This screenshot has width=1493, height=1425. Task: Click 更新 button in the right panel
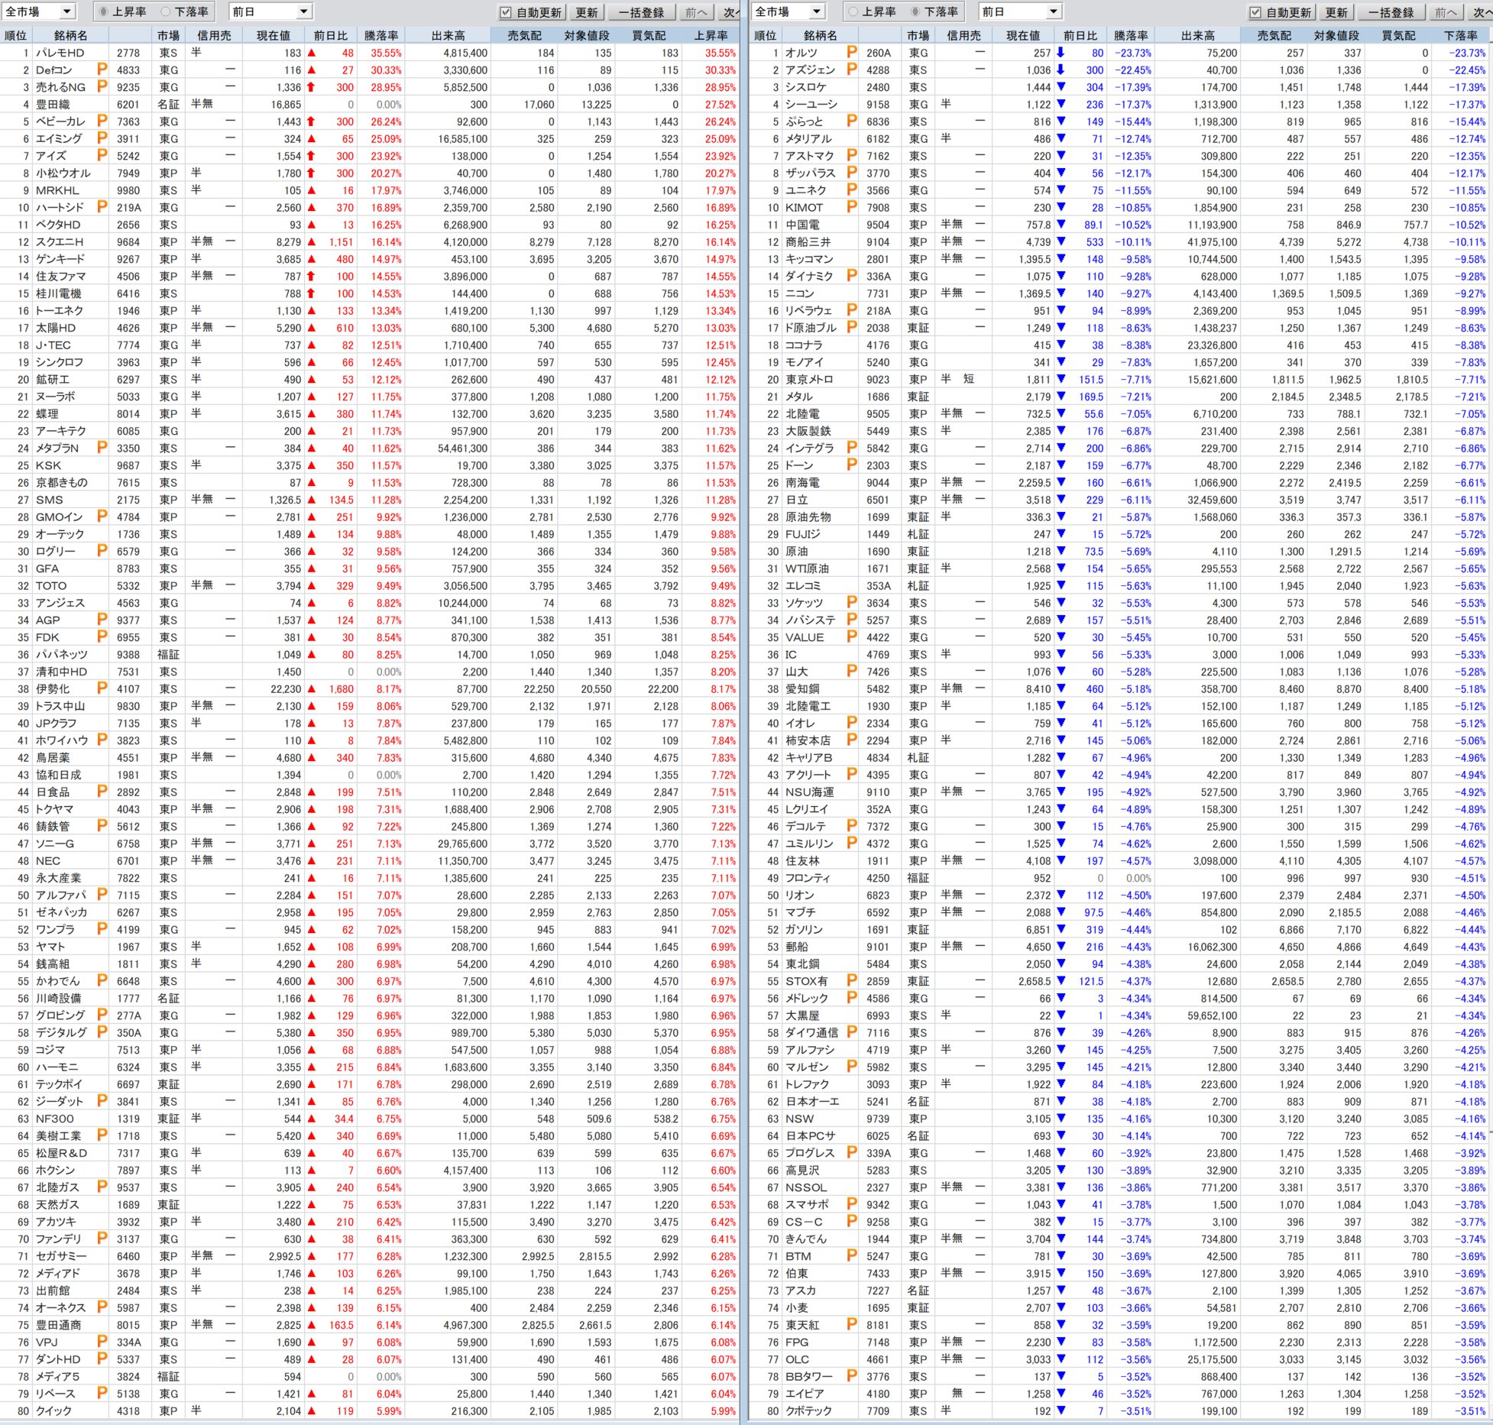1336,12
